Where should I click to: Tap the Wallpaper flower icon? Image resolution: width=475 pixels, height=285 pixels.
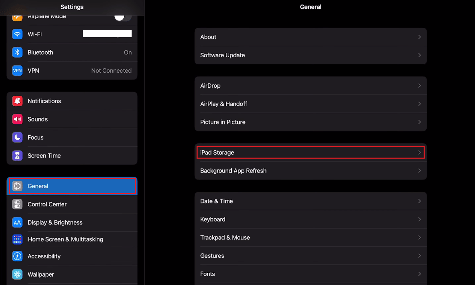pos(17,274)
